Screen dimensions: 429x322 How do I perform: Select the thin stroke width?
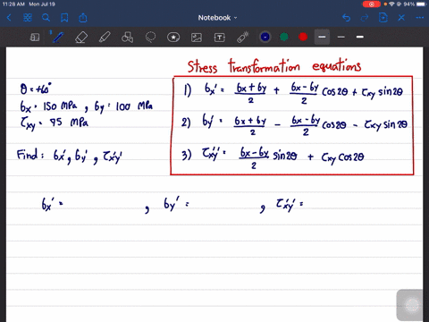pos(341,37)
